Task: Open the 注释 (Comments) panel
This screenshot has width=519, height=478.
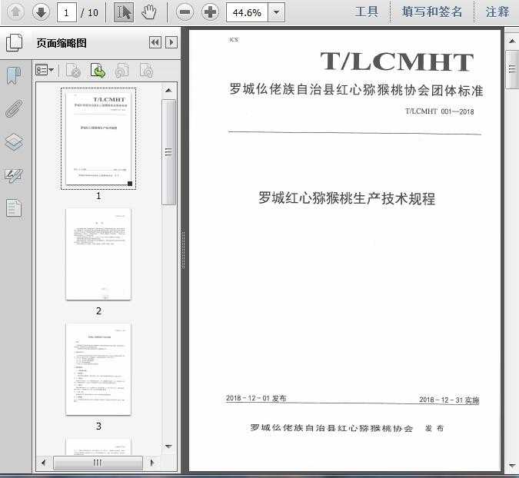Action: point(497,12)
